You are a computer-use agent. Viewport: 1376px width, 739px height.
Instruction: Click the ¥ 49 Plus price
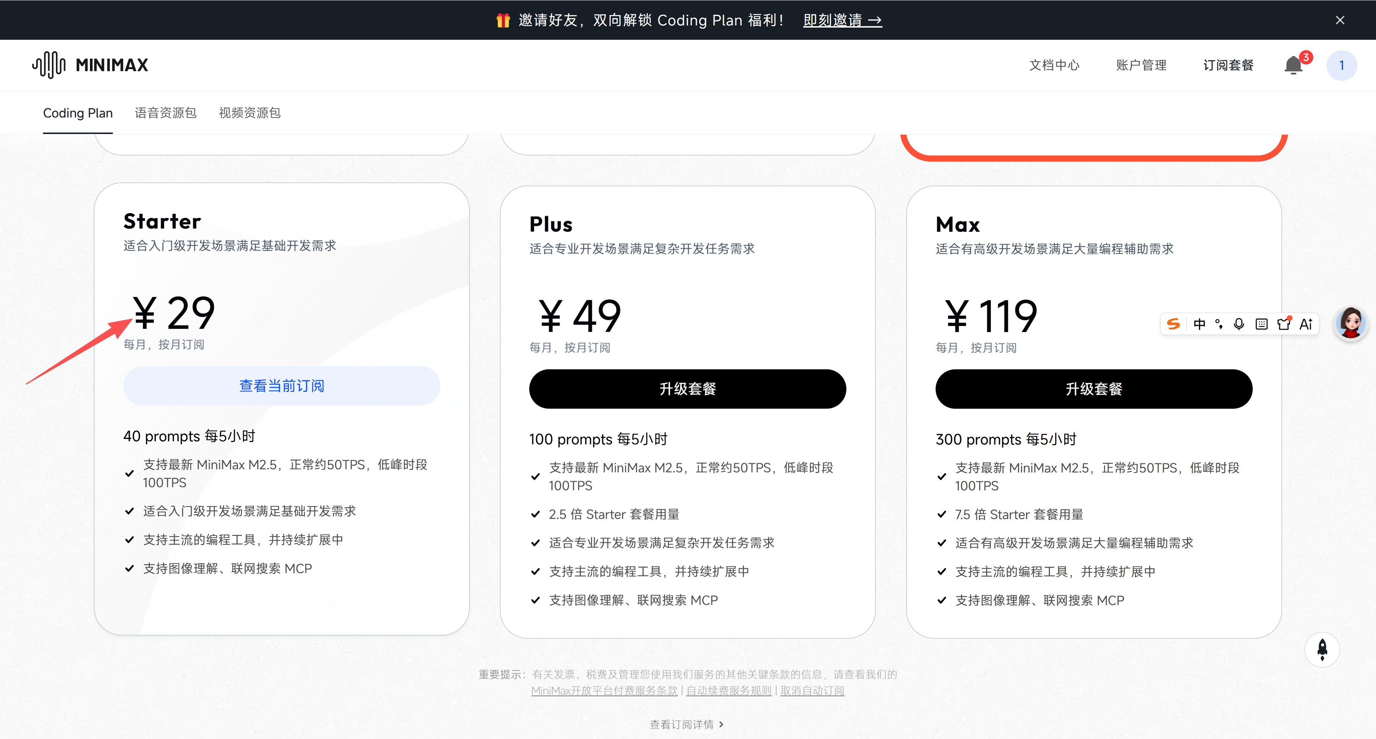click(580, 316)
